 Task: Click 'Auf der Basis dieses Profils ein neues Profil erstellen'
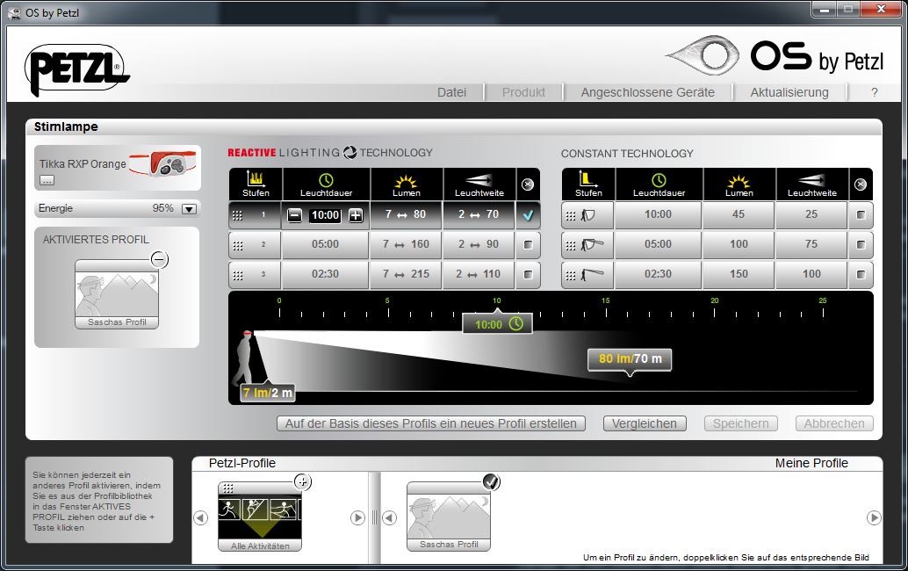pyautogui.click(x=431, y=424)
